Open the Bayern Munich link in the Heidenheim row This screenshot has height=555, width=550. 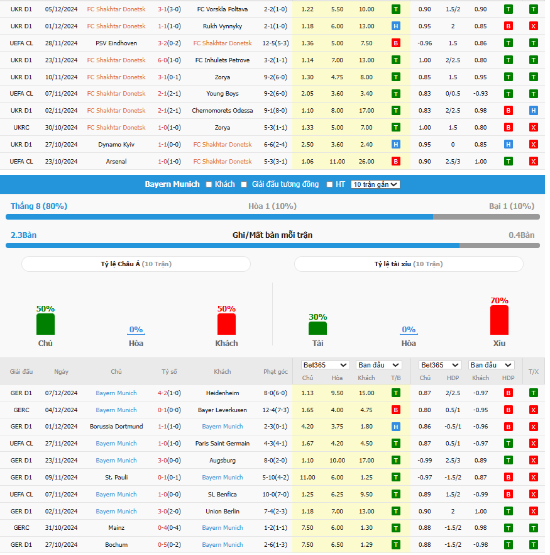pyautogui.click(x=116, y=393)
